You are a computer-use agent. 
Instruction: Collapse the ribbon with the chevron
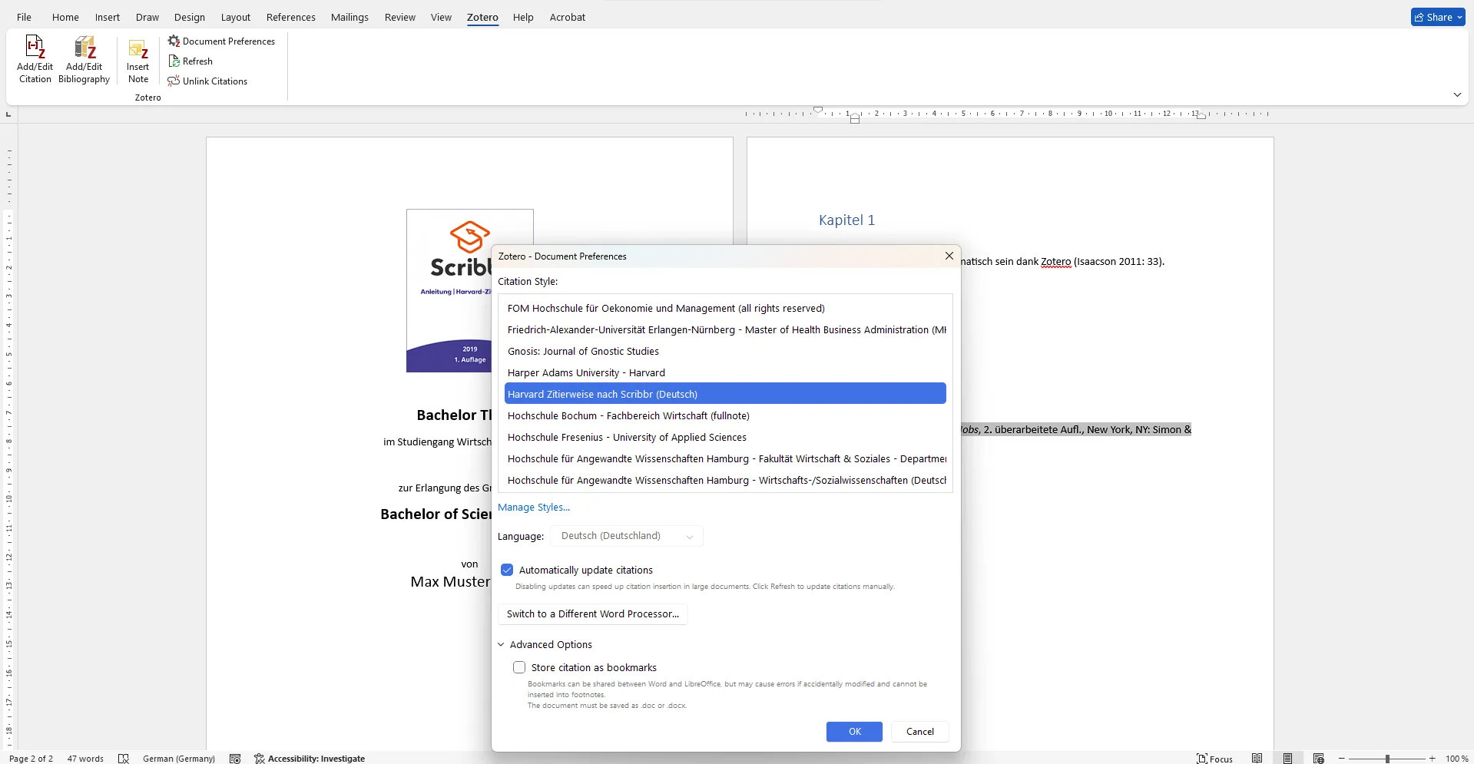click(1457, 94)
